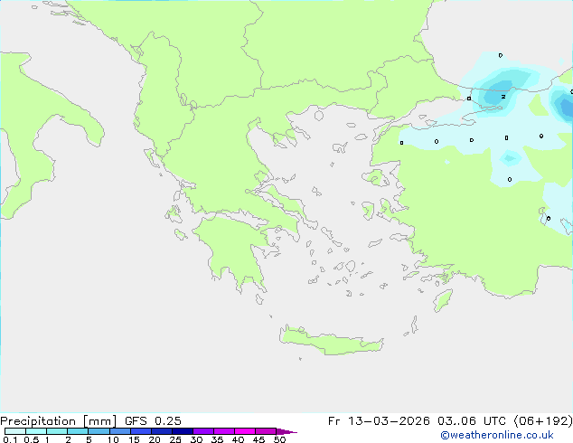Click the '25' legend tick label
Viewport: 573px width, 443px height.
pyautogui.click(x=175, y=439)
